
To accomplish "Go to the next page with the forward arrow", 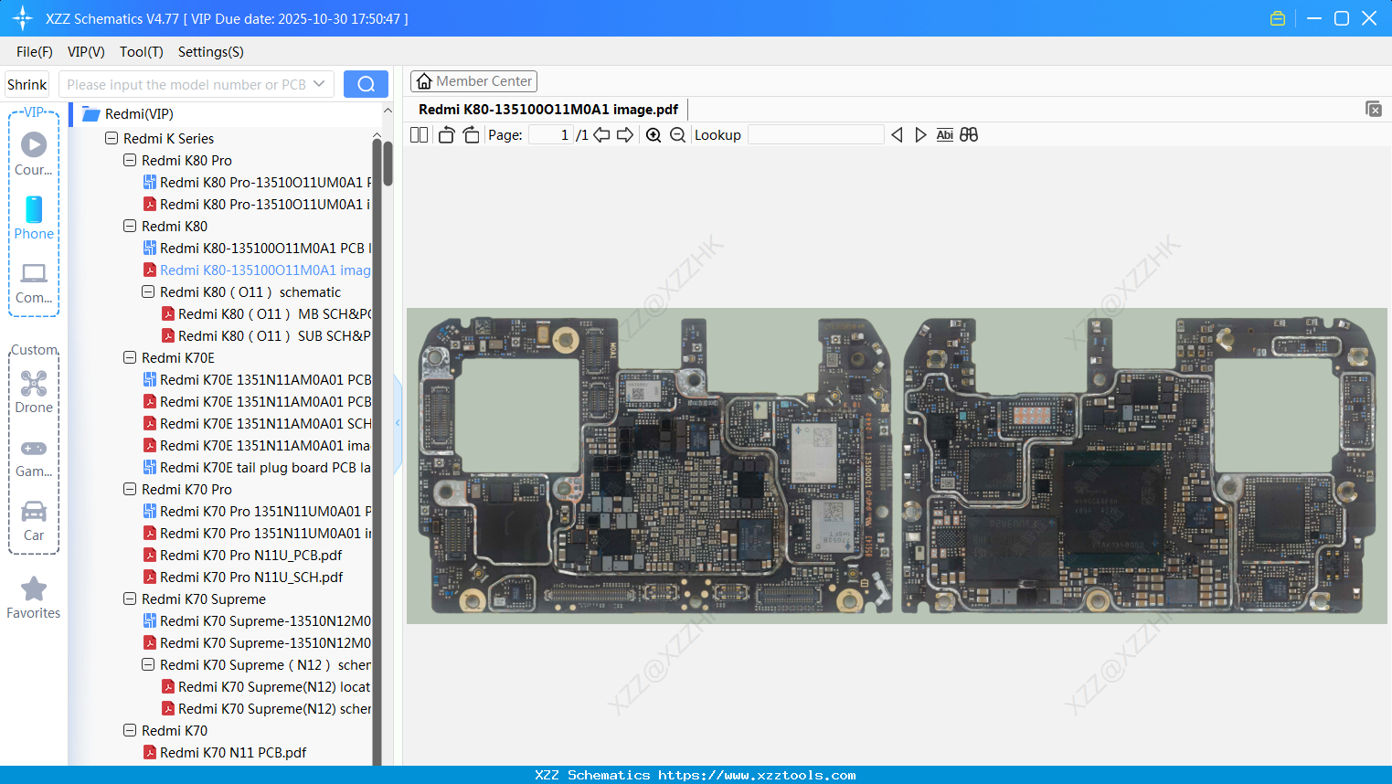I will [x=624, y=134].
